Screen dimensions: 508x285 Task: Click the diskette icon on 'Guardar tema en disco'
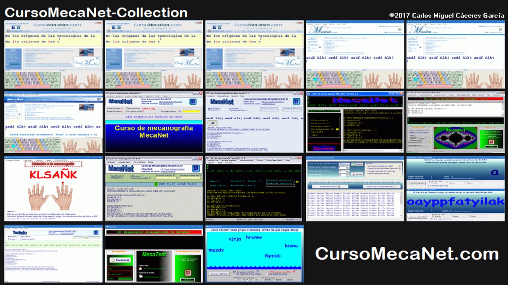point(339,186)
